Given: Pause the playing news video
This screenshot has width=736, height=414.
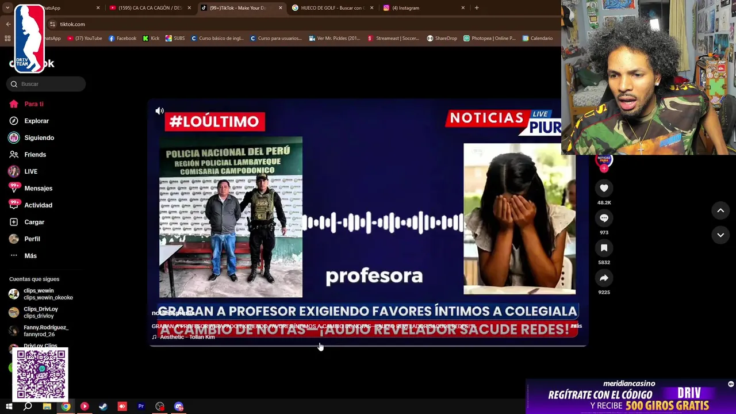Looking at the screenshot, I should (x=367, y=221).
